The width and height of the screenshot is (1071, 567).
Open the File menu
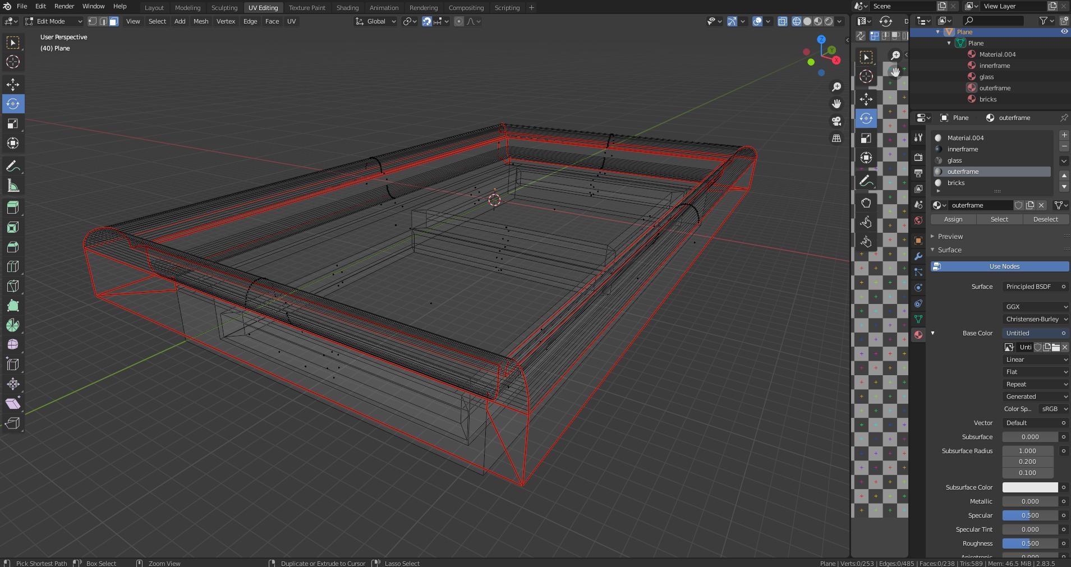(22, 6)
